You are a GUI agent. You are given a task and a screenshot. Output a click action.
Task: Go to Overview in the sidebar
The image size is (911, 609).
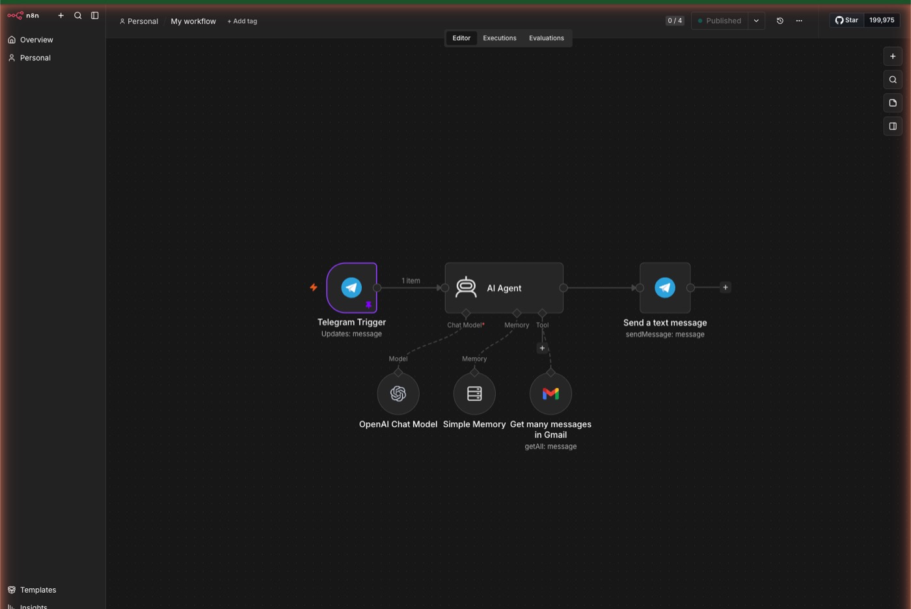point(53,40)
